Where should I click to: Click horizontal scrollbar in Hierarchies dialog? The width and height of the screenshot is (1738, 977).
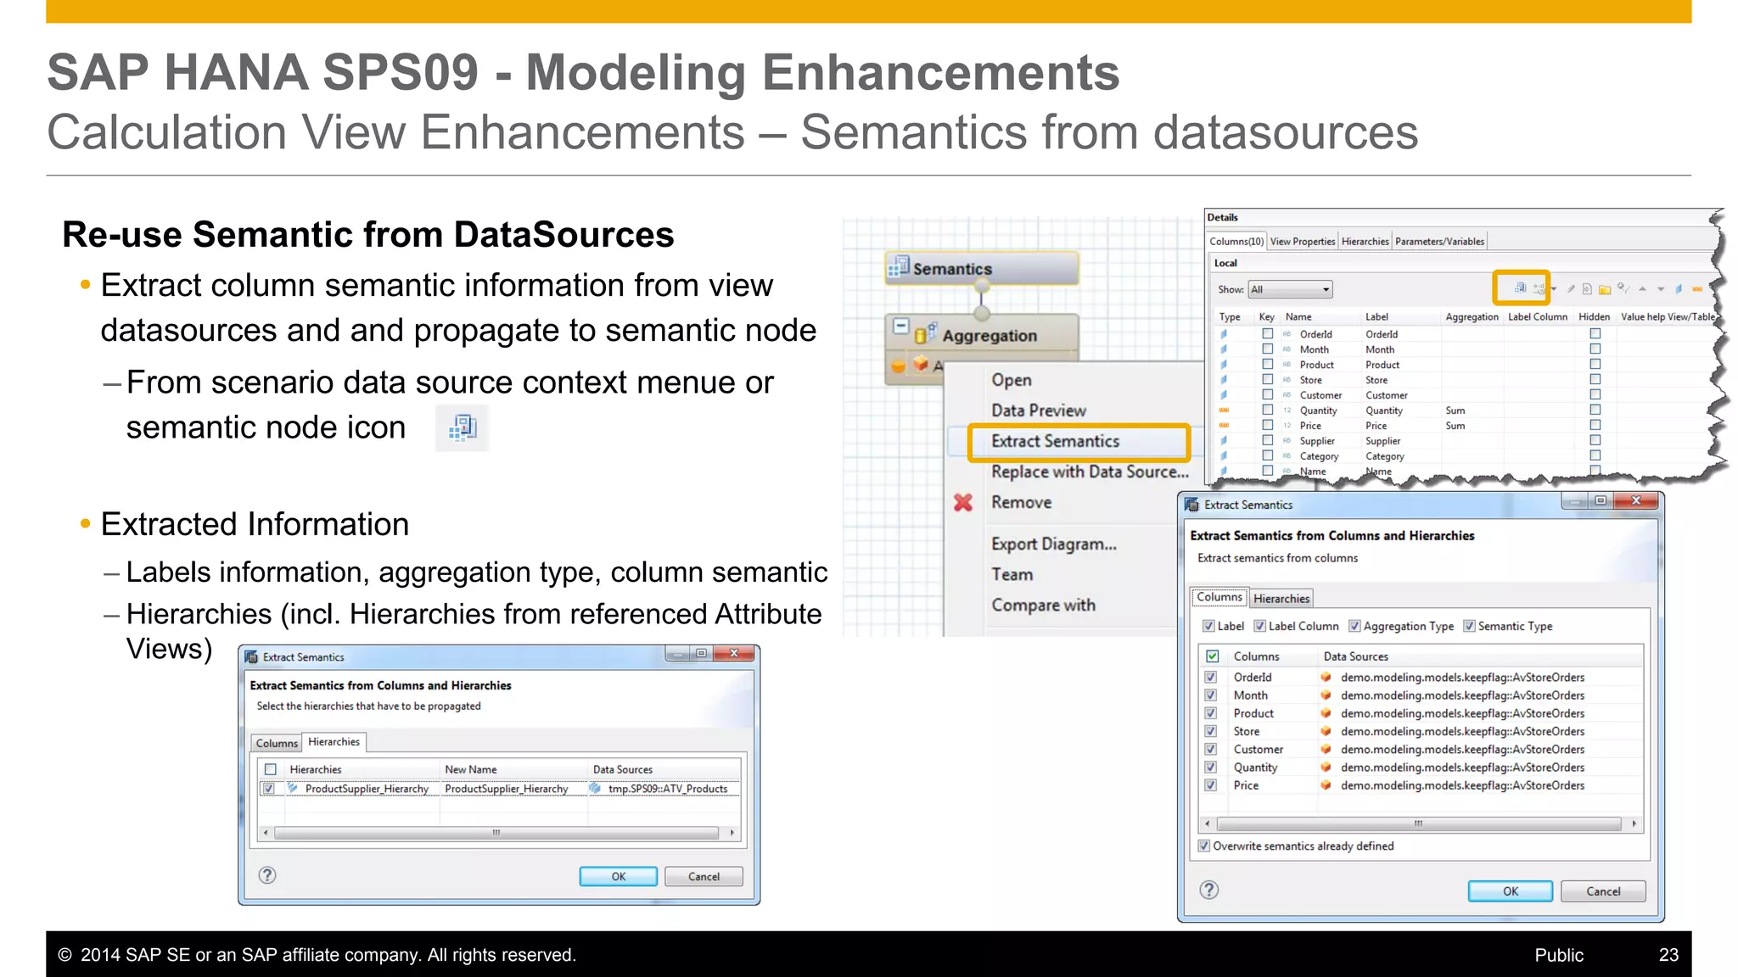498,833
